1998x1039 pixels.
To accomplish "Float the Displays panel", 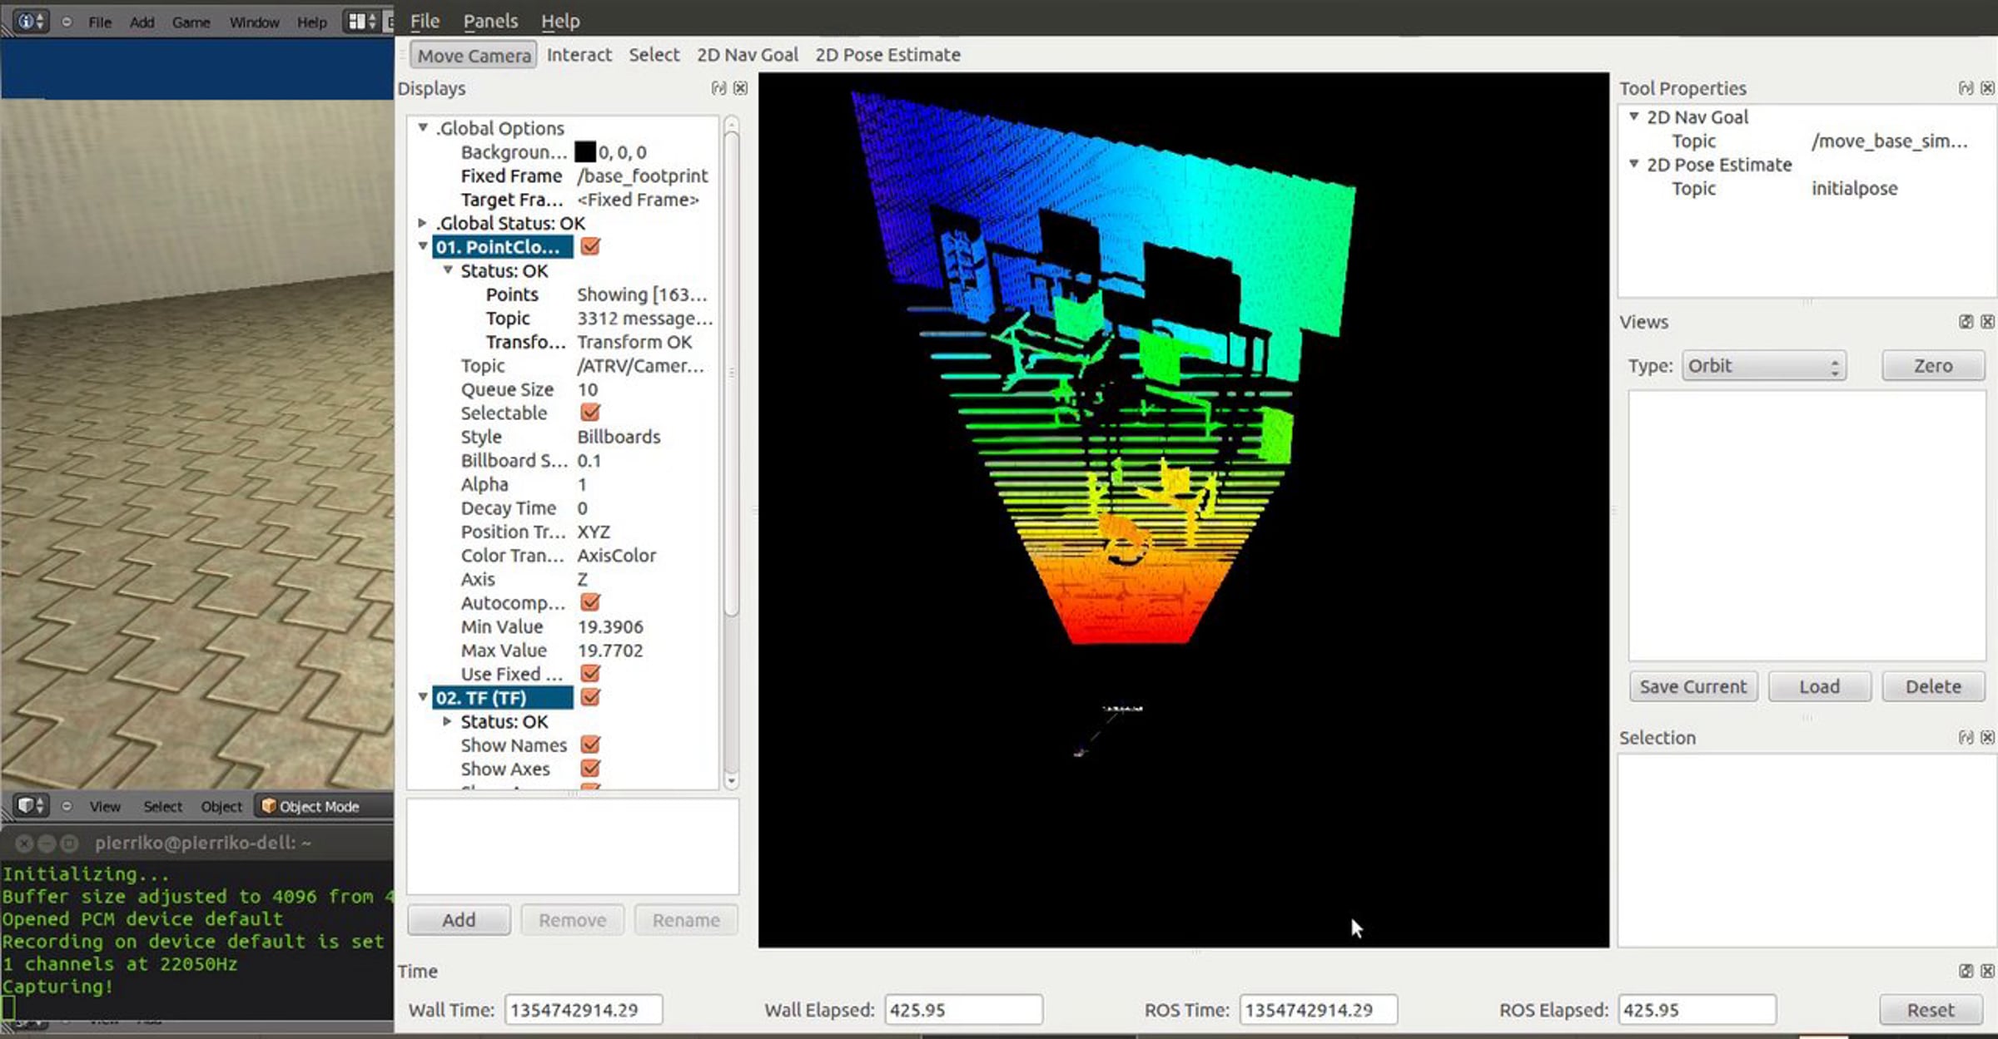I will tap(718, 88).
